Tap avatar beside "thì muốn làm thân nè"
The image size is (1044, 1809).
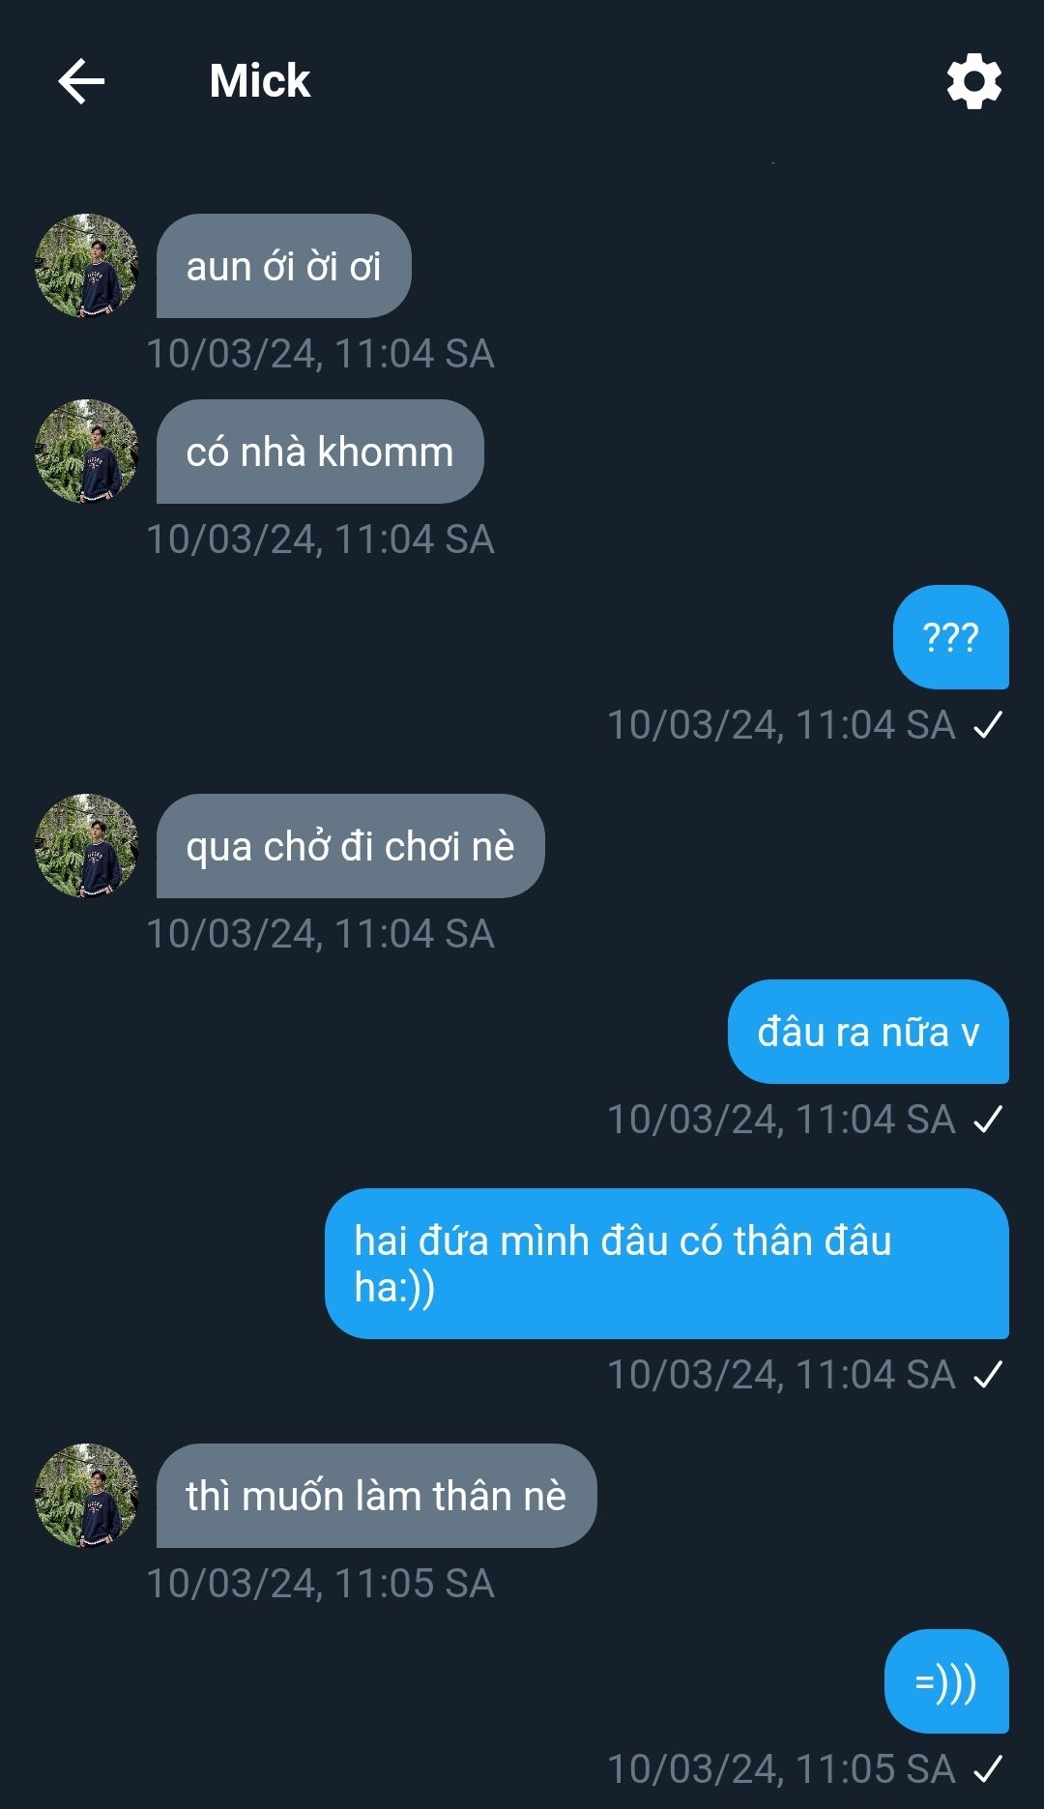(x=87, y=1496)
